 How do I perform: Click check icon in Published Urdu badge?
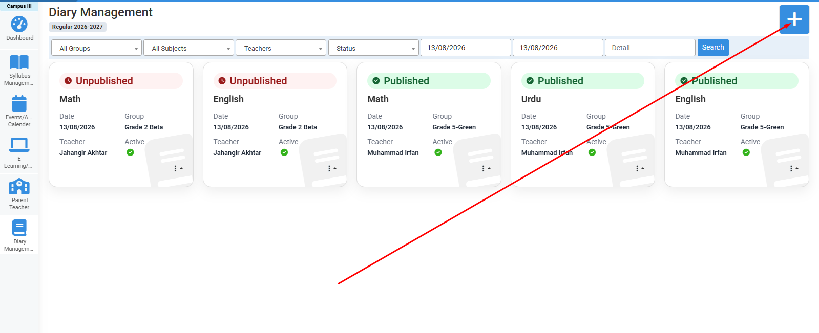(530, 81)
